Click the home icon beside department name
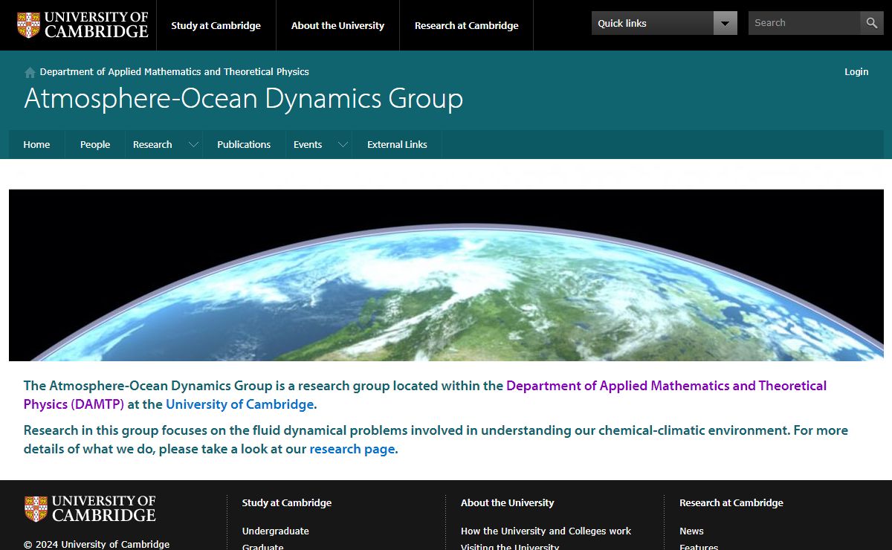The image size is (892, 550). click(x=30, y=72)
